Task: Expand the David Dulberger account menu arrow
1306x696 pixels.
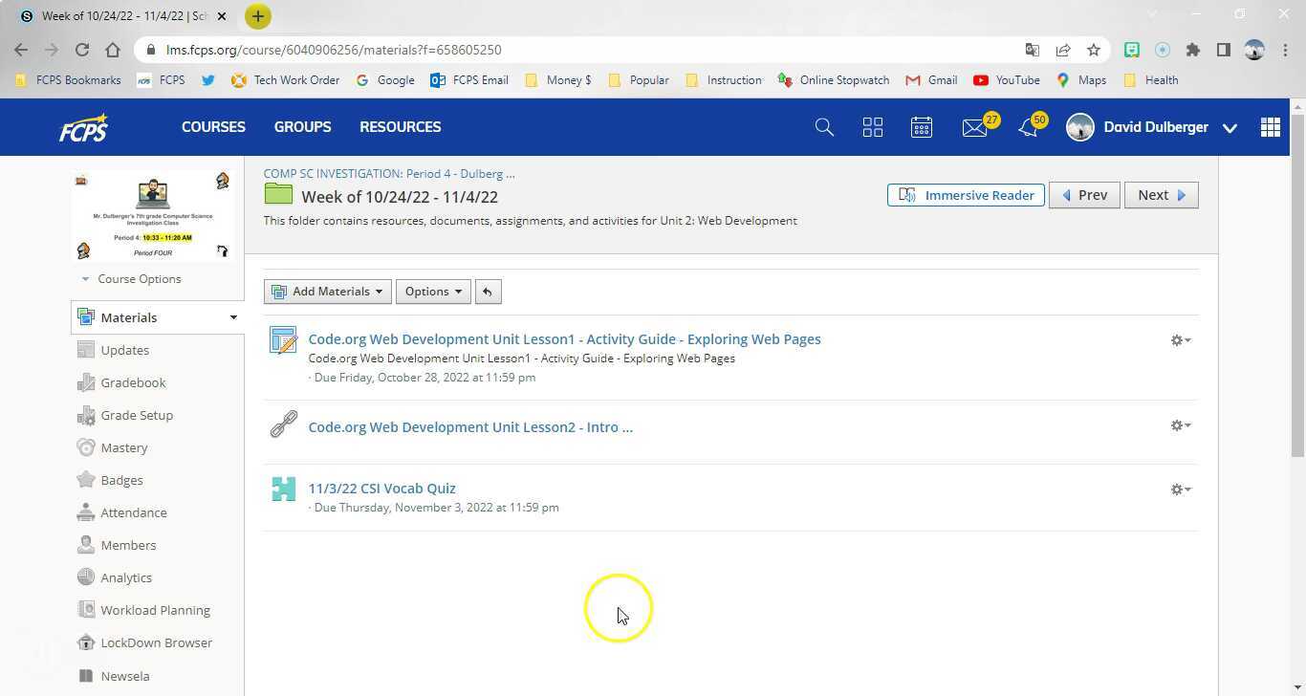Action: (1230, 128)
